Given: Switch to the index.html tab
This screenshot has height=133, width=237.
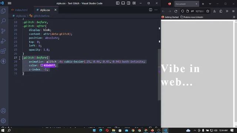Looking at the screenshot, I should pyautogui.click(x=20, y=10).
